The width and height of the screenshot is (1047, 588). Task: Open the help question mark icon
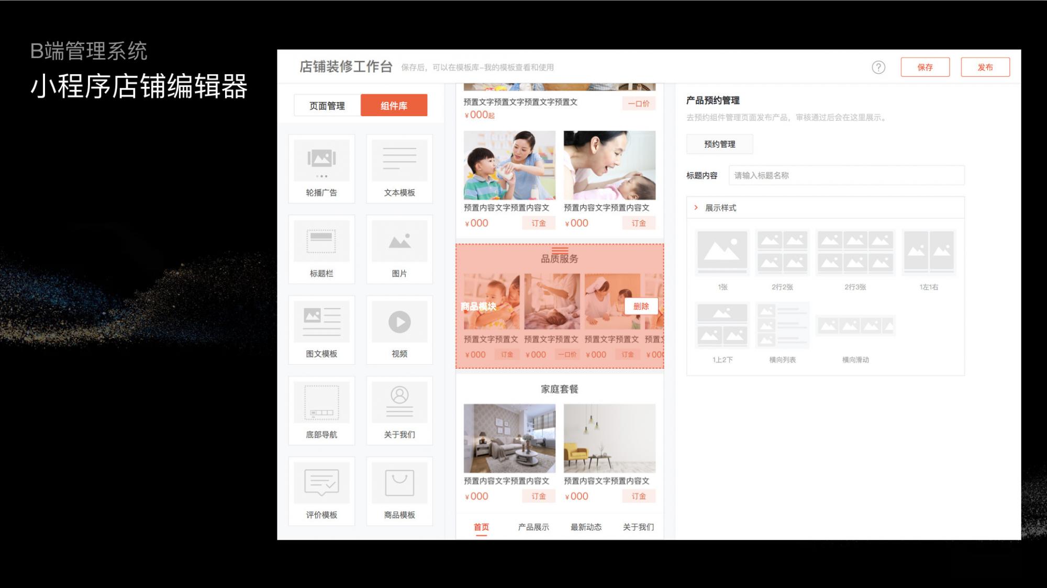[x=878, y=67]
